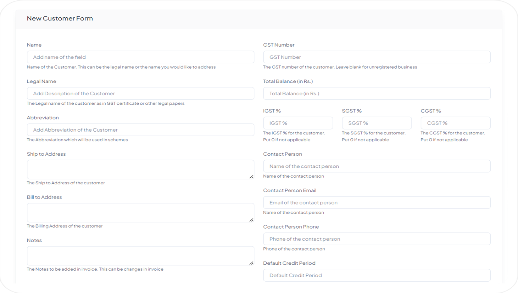Select the GST Number input field

coord(377,57)
